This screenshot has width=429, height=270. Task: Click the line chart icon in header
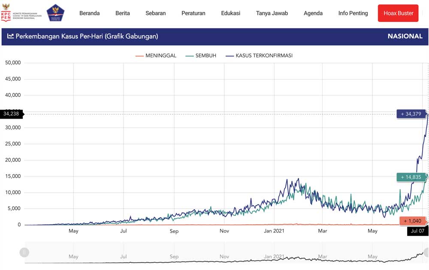point(10,37)
